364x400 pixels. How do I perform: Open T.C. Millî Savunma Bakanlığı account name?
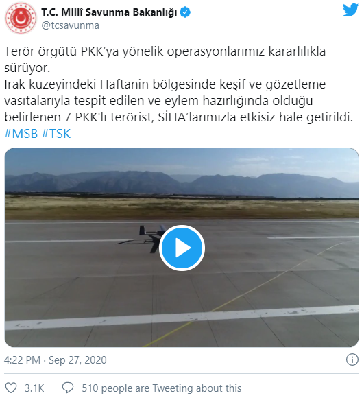[109, 12]
